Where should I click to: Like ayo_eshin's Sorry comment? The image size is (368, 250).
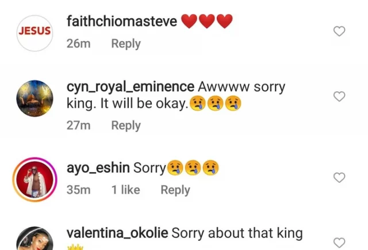(339, 178)
